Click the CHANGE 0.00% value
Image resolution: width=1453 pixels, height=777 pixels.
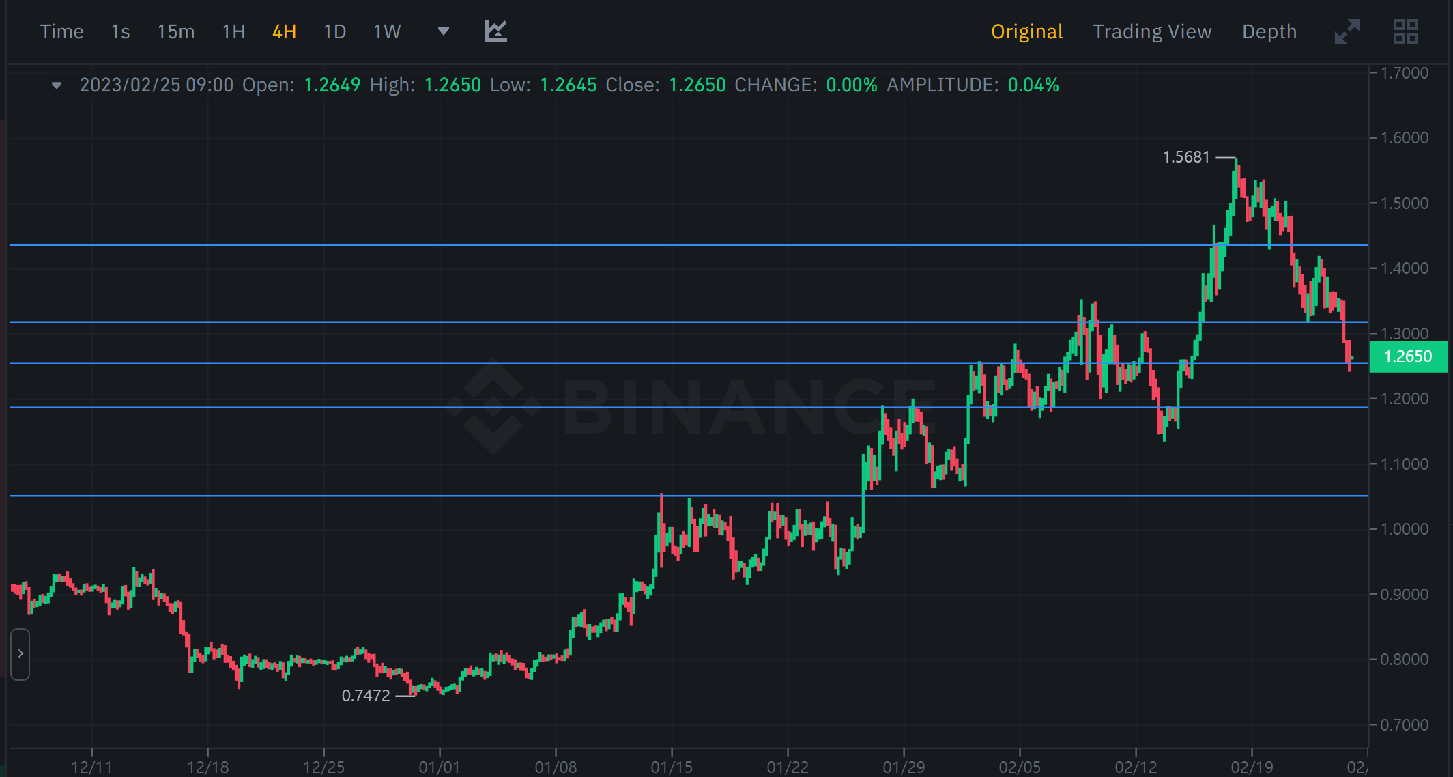click(851, 85)
